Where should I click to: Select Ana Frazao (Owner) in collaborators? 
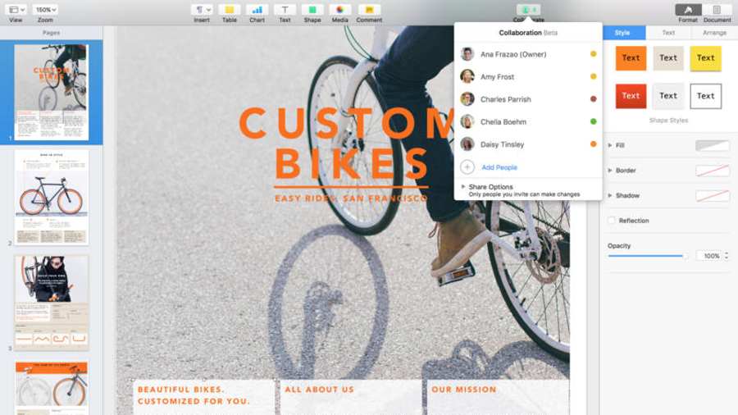coord(528,54)
